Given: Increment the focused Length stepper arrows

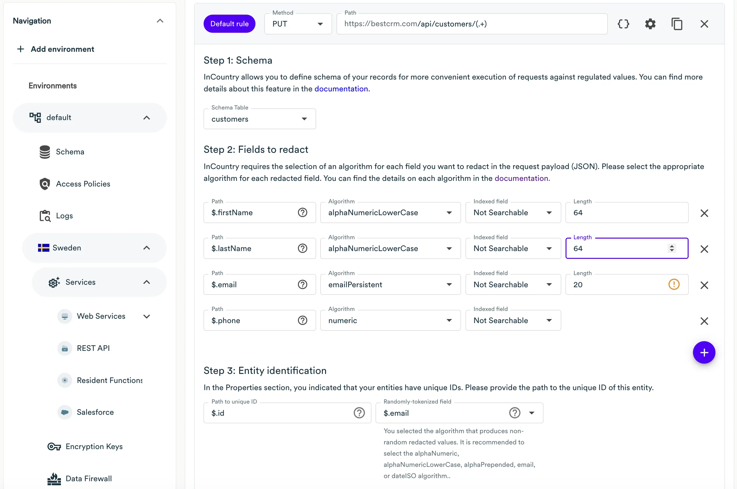Looking at the screenshot, I should (x=672, y=246).
